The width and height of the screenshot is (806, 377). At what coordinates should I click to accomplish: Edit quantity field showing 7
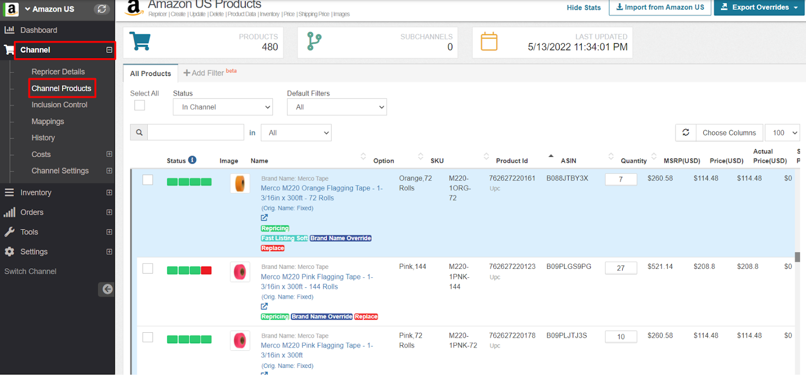point(621,179)
